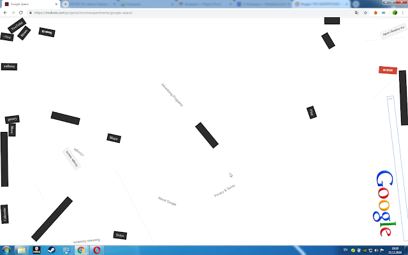Click the I'm Feeling Lucky button
Screen dimensions: 408x255
393,31
